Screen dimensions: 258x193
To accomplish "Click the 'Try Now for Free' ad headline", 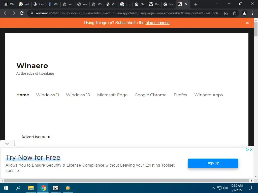I will point(33,157).
